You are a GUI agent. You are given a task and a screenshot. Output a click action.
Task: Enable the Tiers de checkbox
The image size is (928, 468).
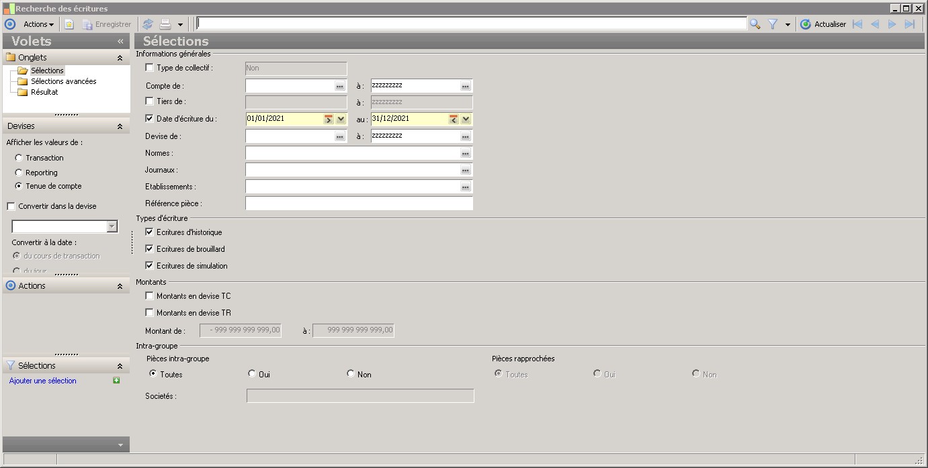[149, 101]
